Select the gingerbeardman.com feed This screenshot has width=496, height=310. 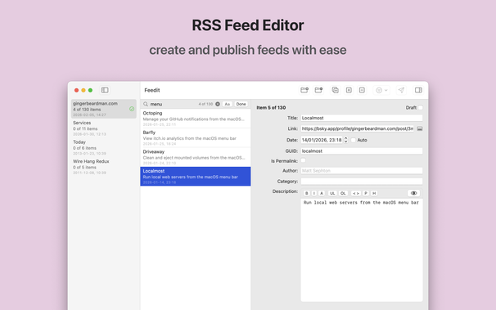pos(104,109)
